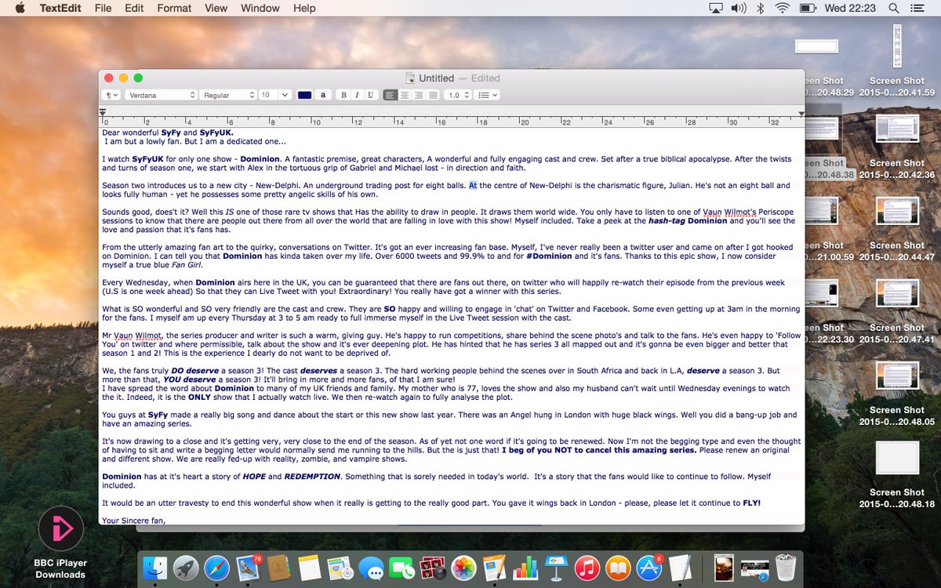Open Photos app in the Dock
The height and width of the screenshot is (588, 941).
463,569
